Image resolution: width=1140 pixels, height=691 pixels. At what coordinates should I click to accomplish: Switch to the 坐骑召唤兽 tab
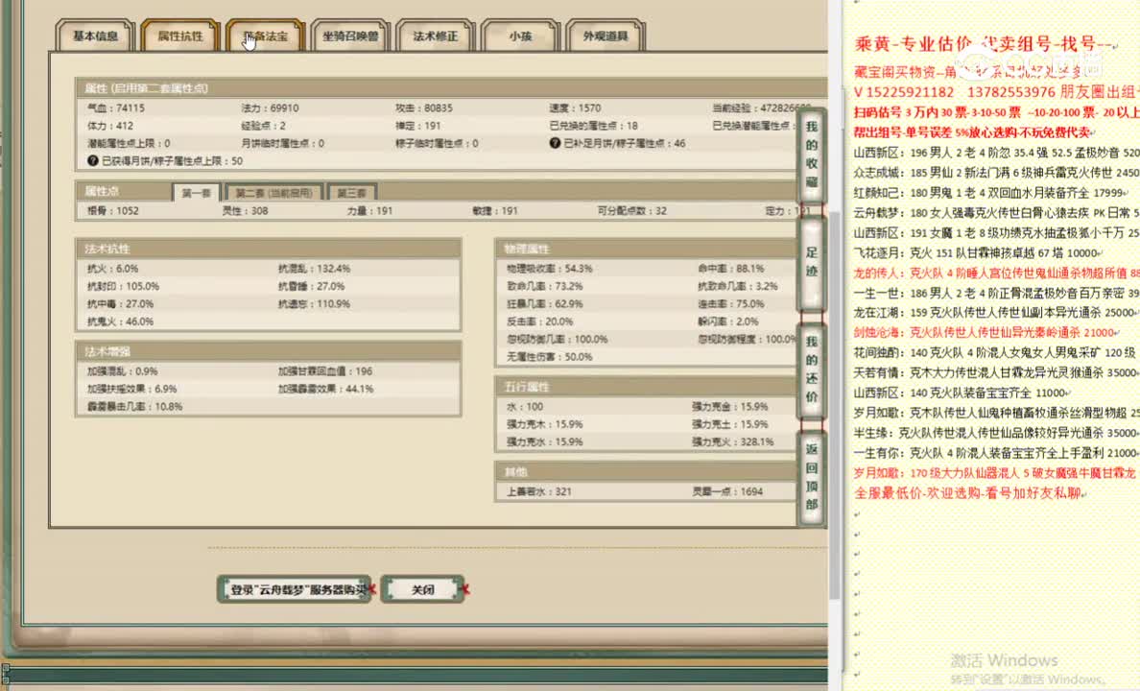(350, 36)
